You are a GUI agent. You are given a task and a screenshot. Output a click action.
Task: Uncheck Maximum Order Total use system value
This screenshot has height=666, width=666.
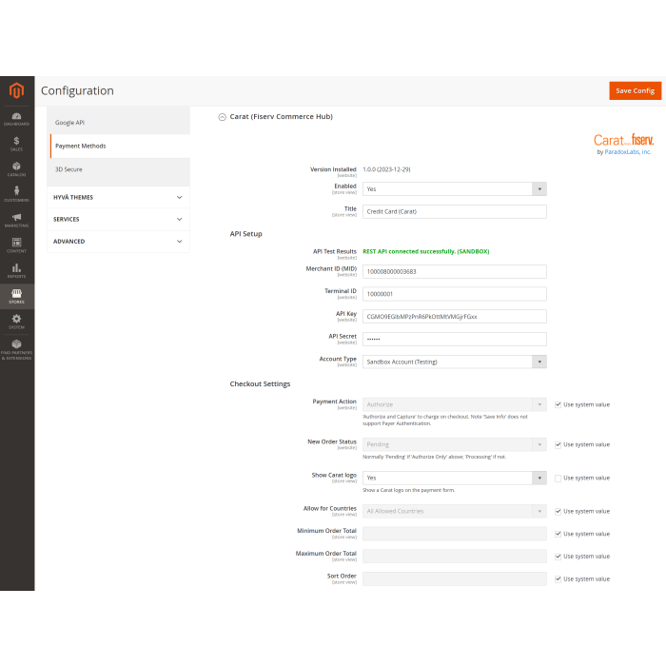[558, 556]
